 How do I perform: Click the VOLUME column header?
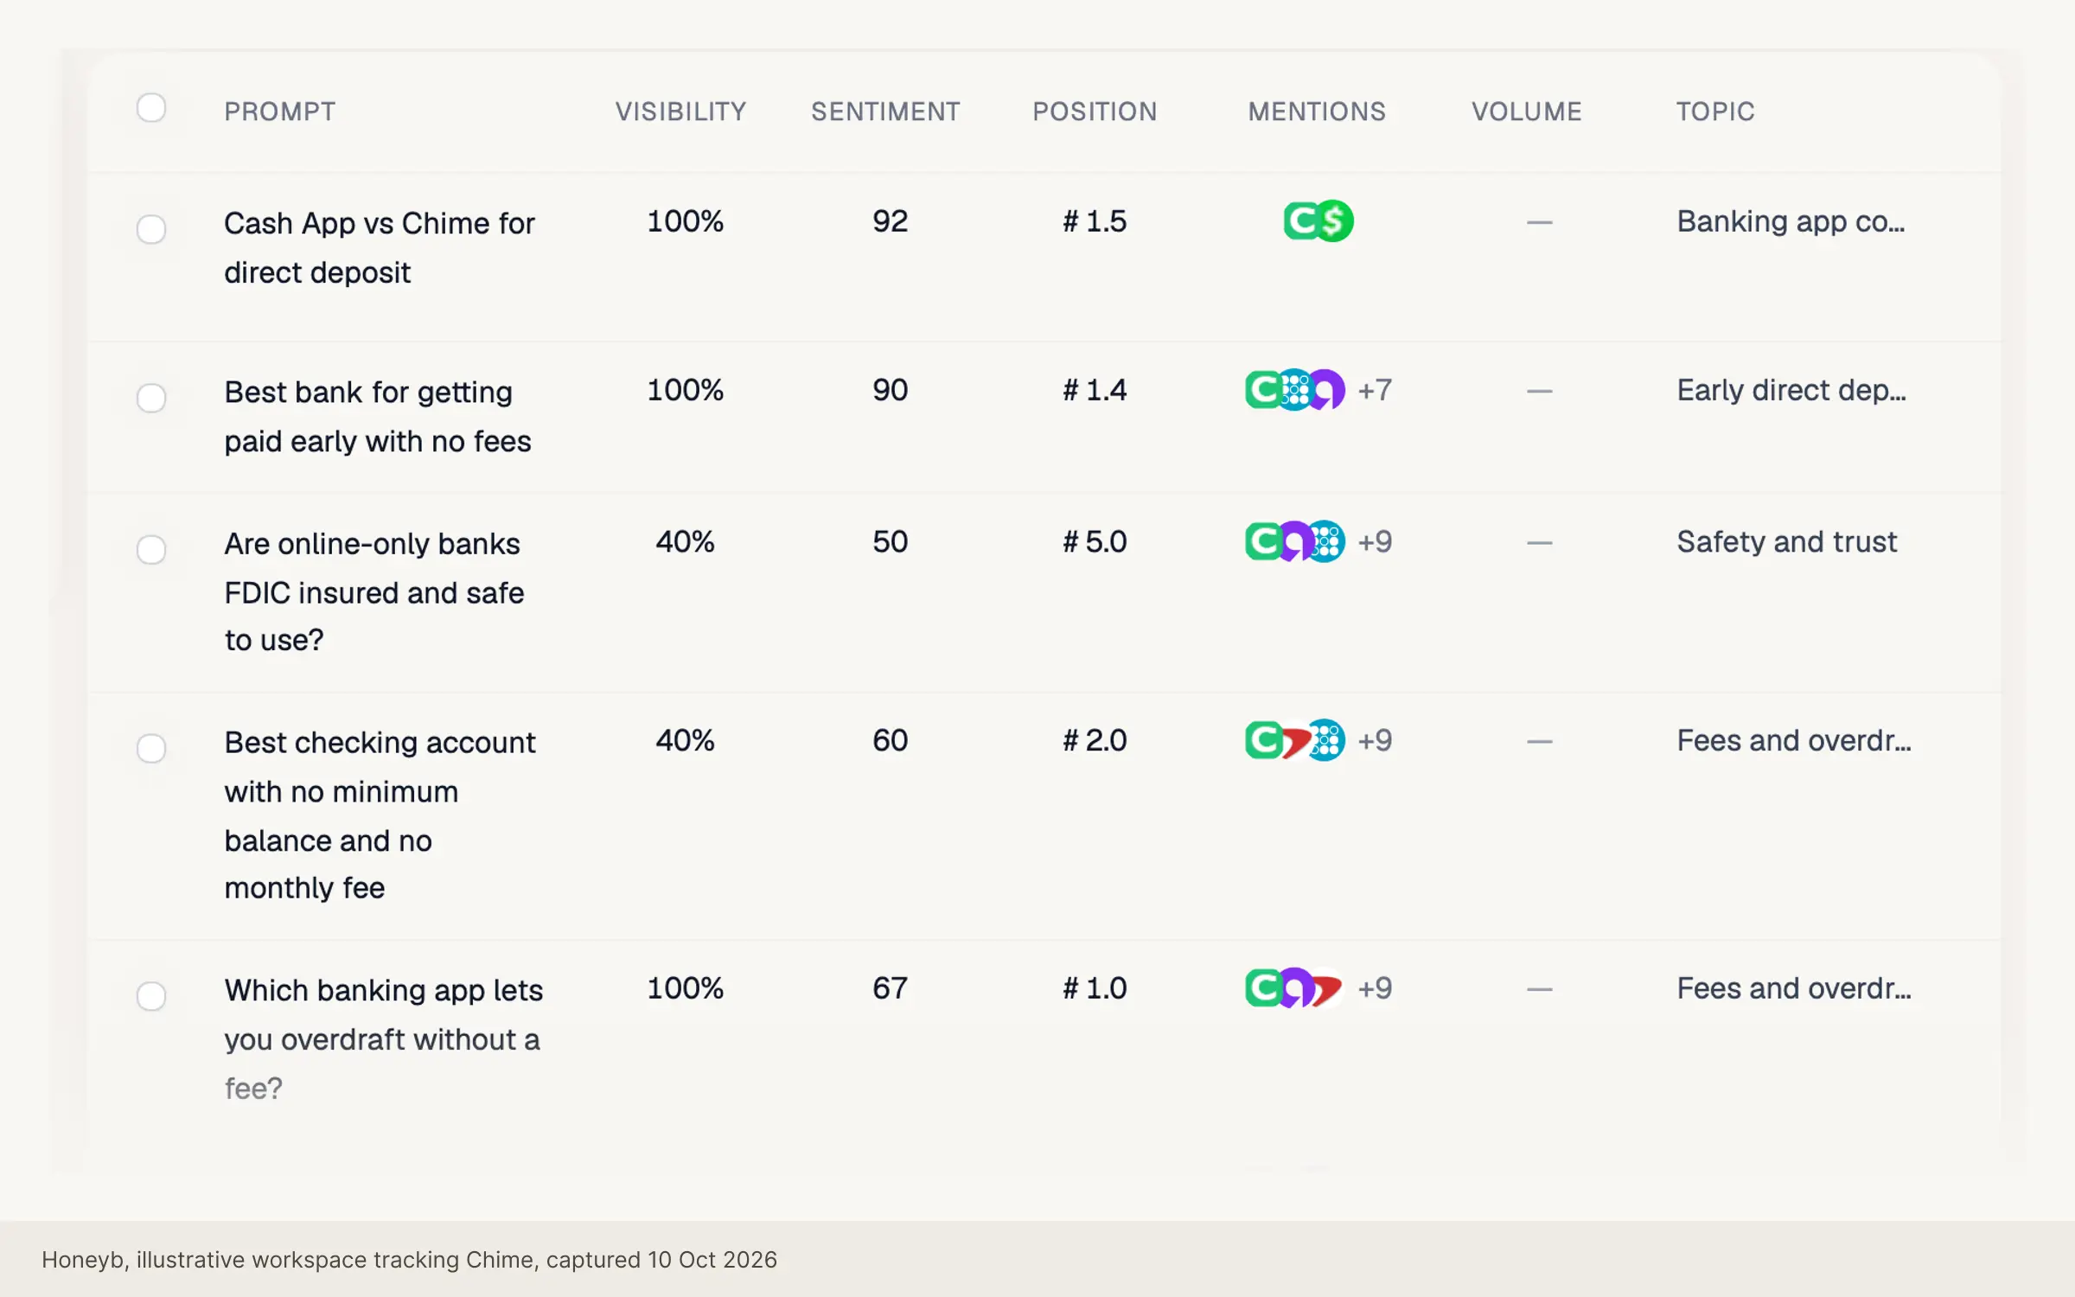(1527, 112)
